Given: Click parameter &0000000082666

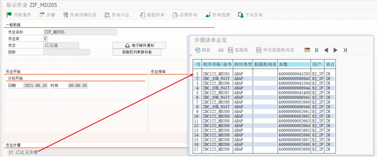Looking at the screenshot, I should (x=294, y=135).
